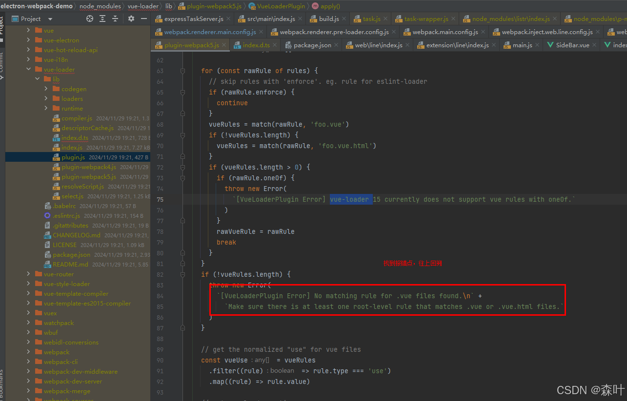
Task: Select plugin.js in the vue-loader lib folder
Action: point(74,157)
